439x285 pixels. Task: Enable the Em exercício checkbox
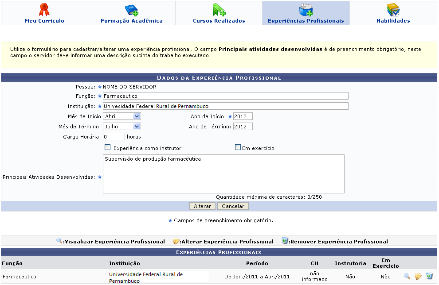(238, 148)
